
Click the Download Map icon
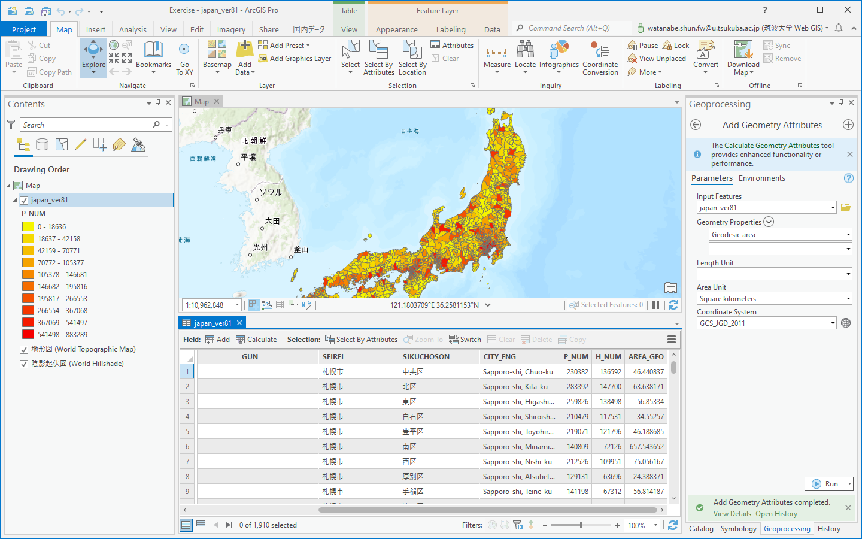(x=743, y=49)
